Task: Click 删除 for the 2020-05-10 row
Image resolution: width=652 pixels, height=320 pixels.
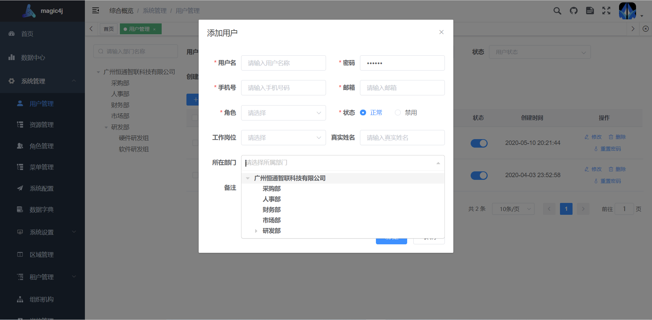Action: coord(617,137)
